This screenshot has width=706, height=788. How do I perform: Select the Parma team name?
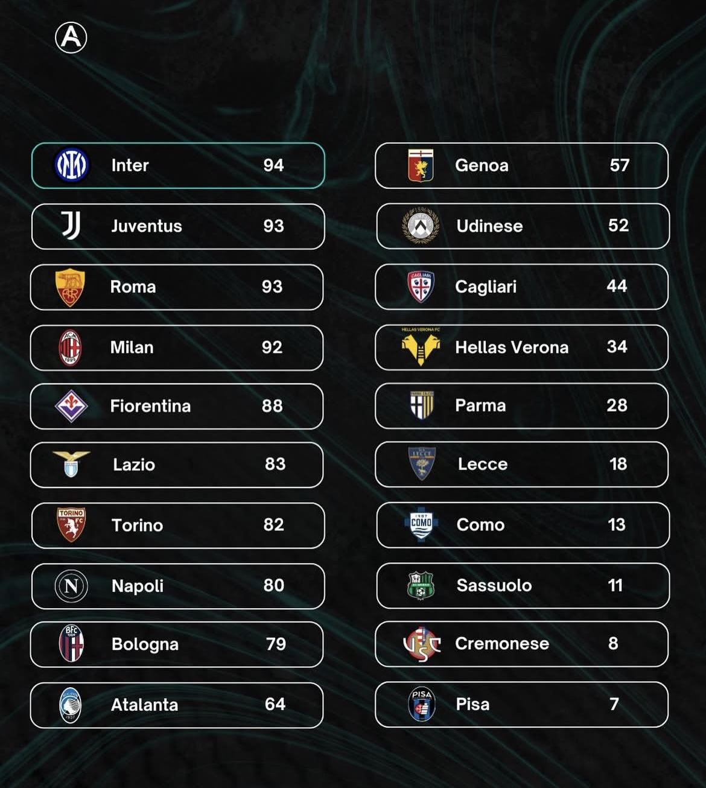coord(480,405)
